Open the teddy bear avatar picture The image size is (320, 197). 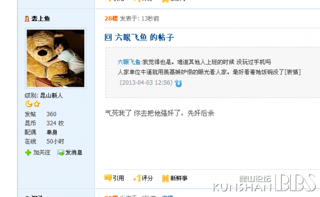click(x=55, y=58)
